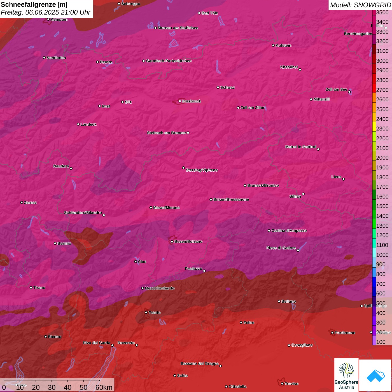Click the Lienz city label
This screenshot has height=392, width=392.
pyautogui.click(x=336, y=177)
